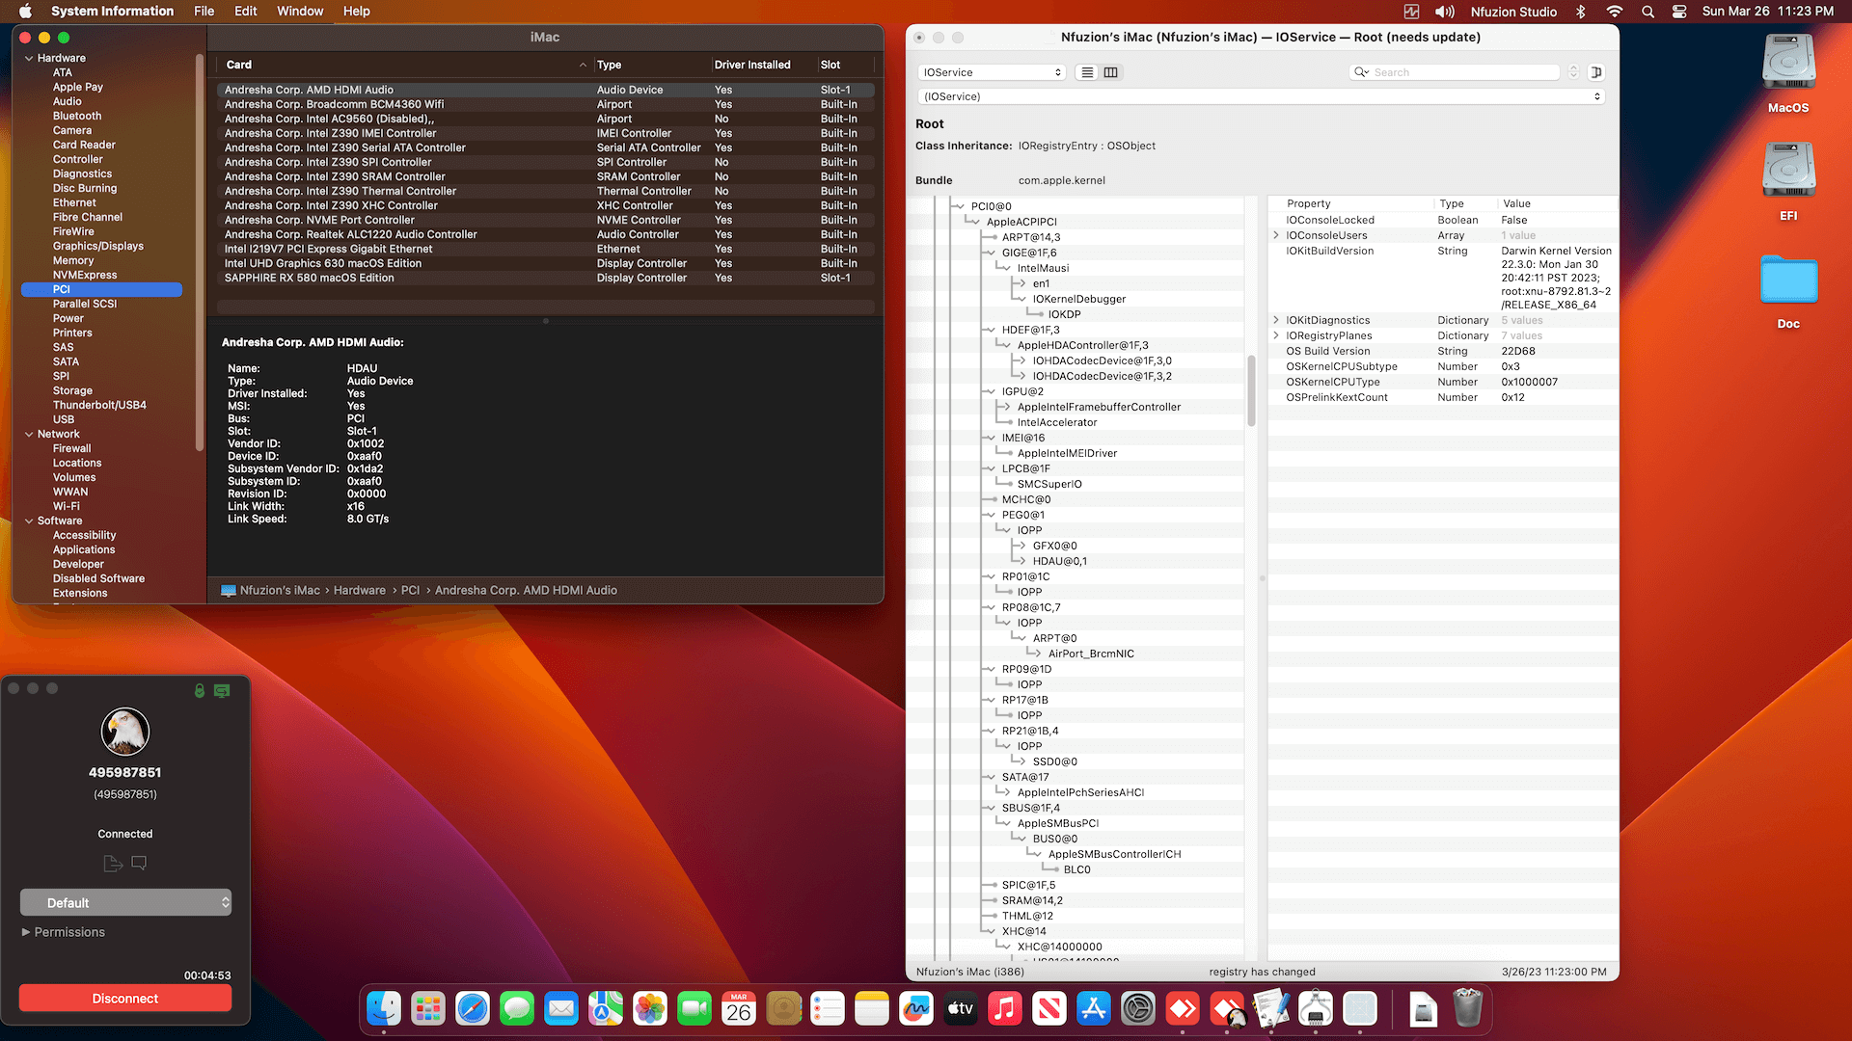The width and height of the screenshot is (1852, 1041).
Task: Collapse the Software section in sidebar
Action: [29, 521]
